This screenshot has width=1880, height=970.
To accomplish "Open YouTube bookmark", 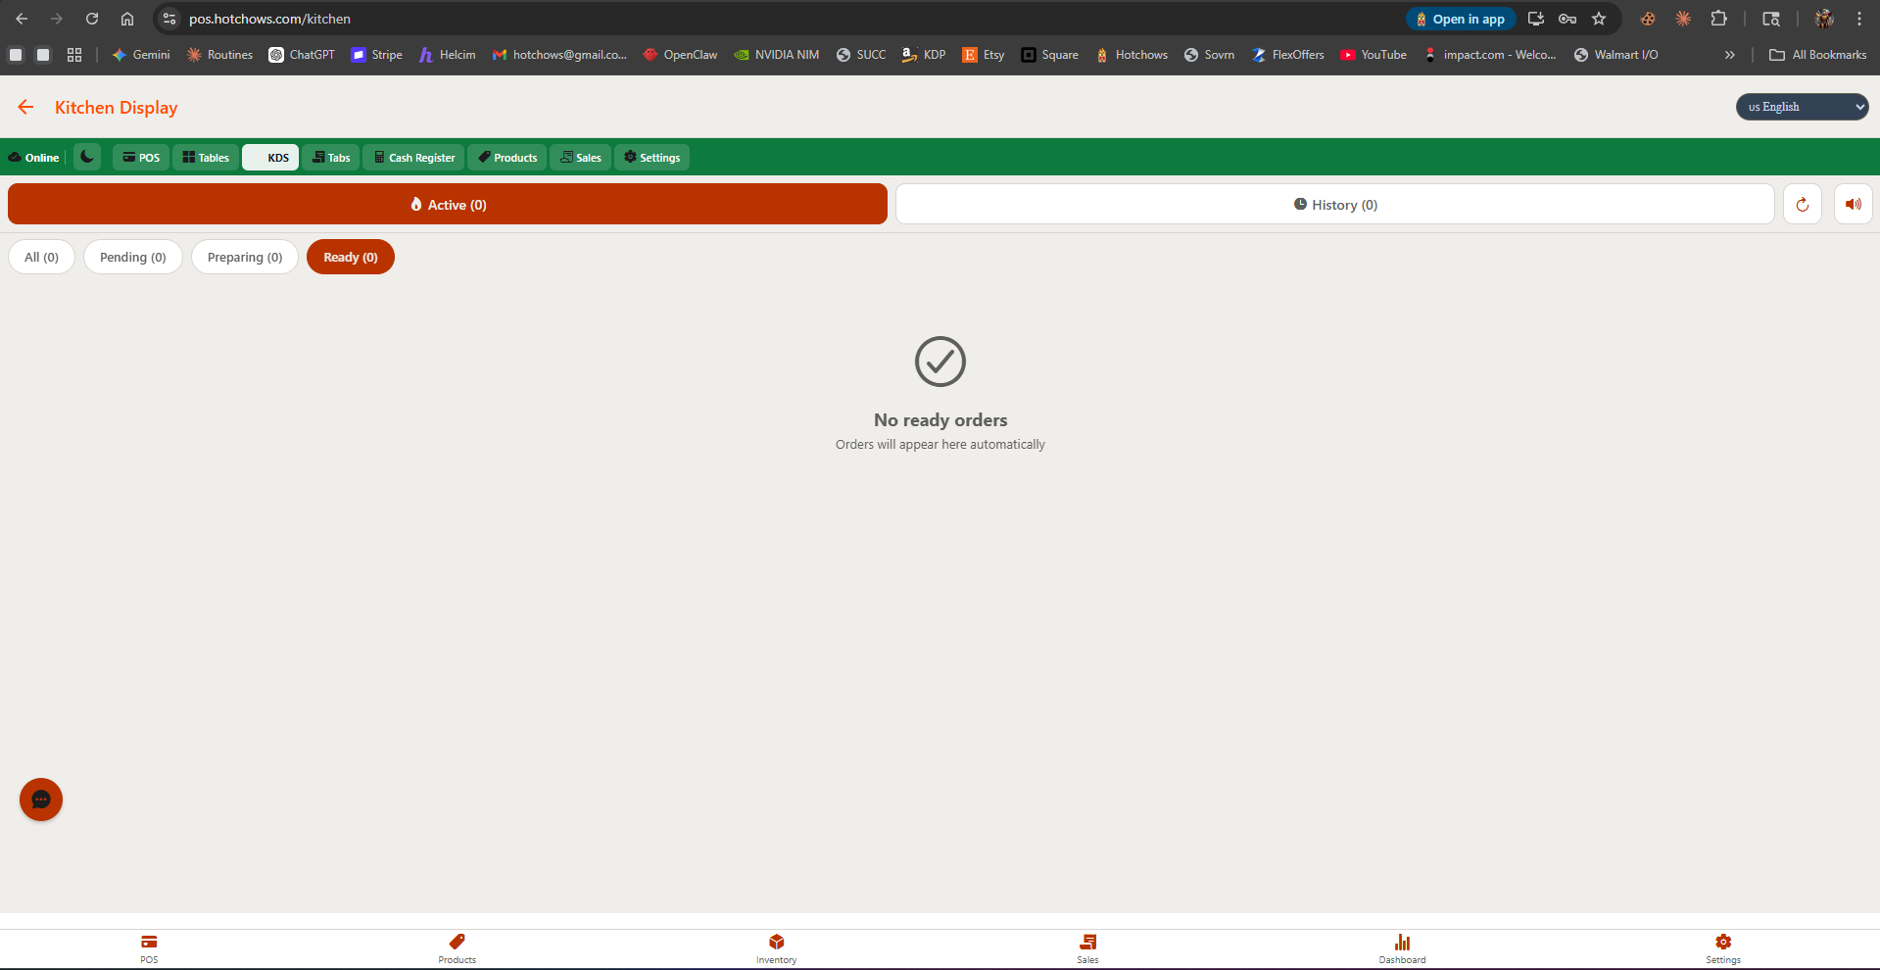I will pos(1374,55).
